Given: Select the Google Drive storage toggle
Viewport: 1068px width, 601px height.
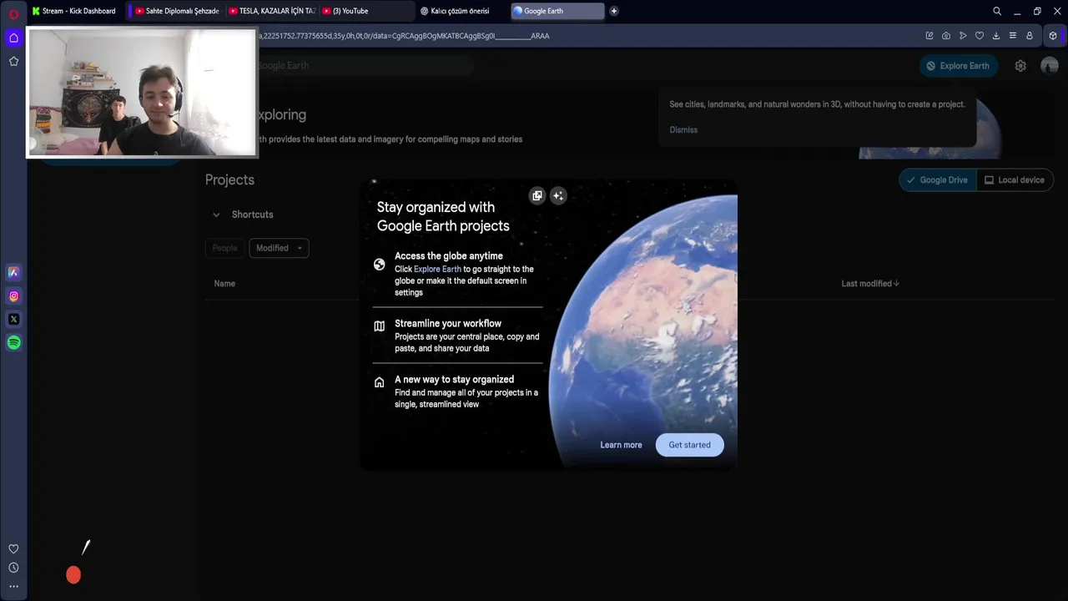Looking at the screenshot, I should [938, 179].
